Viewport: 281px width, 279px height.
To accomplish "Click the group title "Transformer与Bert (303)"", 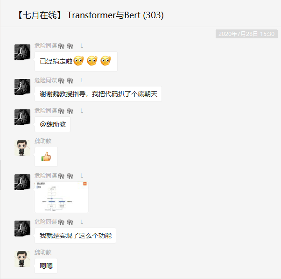I will (x=115, y=15).
